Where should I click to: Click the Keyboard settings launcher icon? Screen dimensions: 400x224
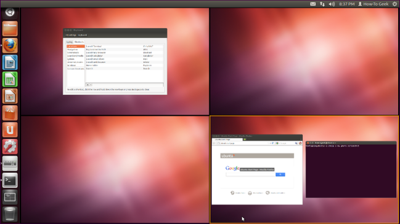[10, 163]
